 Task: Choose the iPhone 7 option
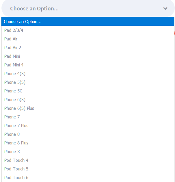(12, 117)
